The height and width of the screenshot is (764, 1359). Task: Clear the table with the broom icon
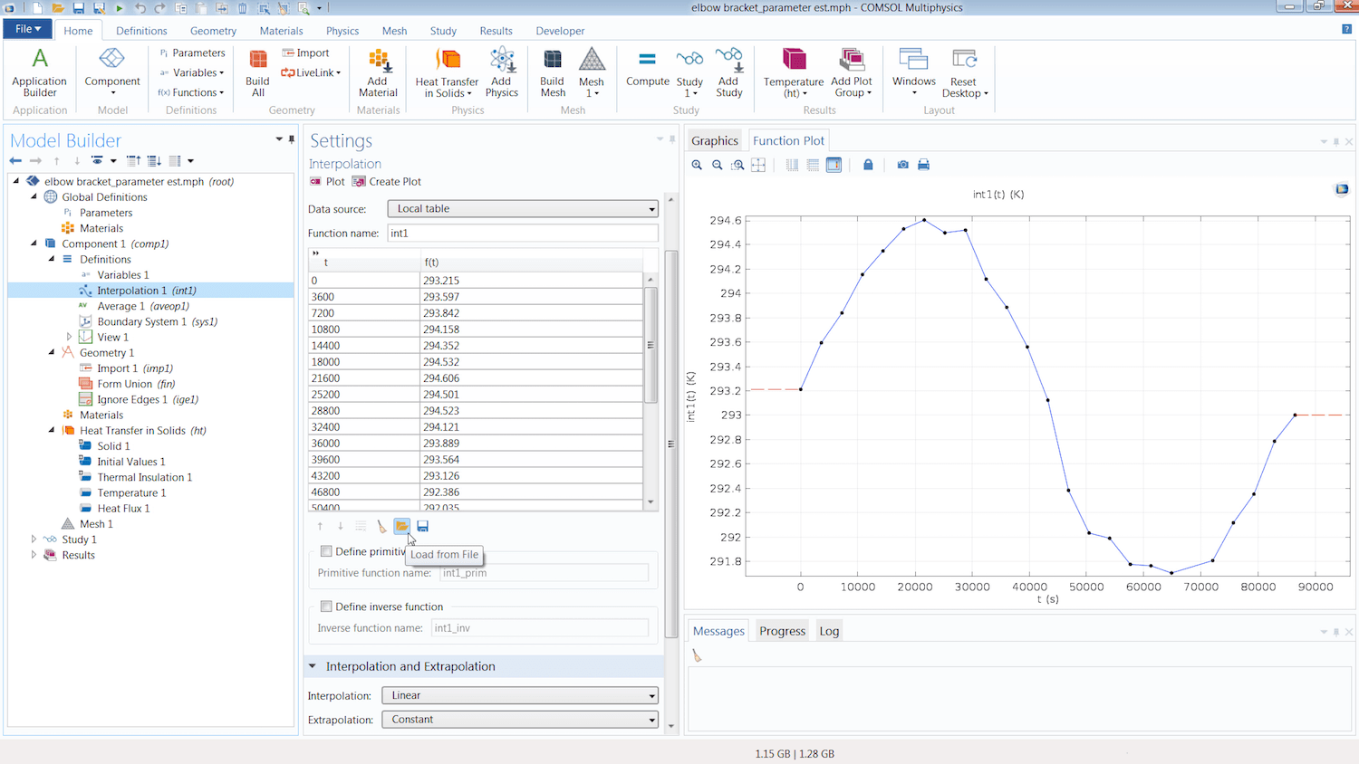pos(381,526)
